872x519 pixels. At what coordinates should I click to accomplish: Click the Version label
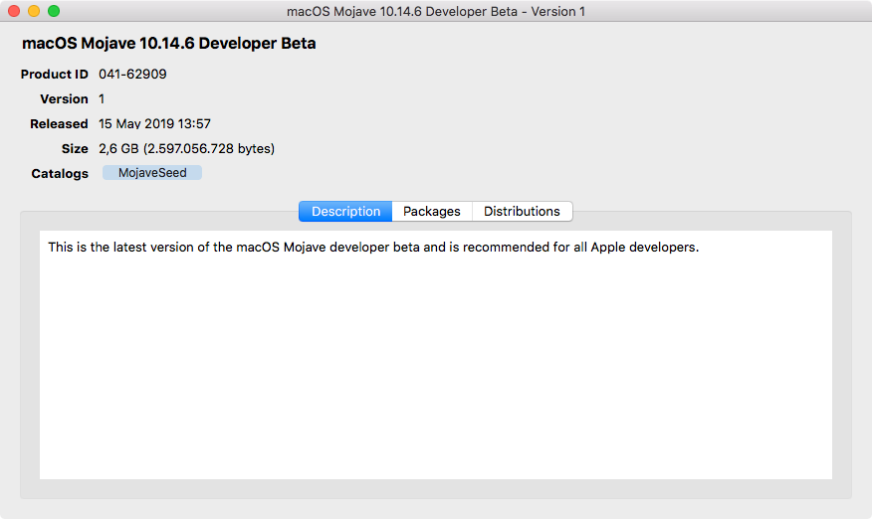coord(64,98)
